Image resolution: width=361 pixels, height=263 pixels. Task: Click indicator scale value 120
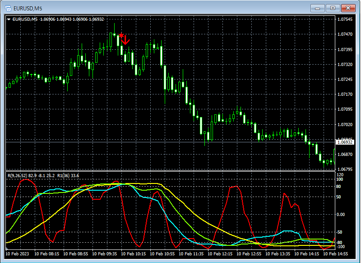tap(340, 175)
